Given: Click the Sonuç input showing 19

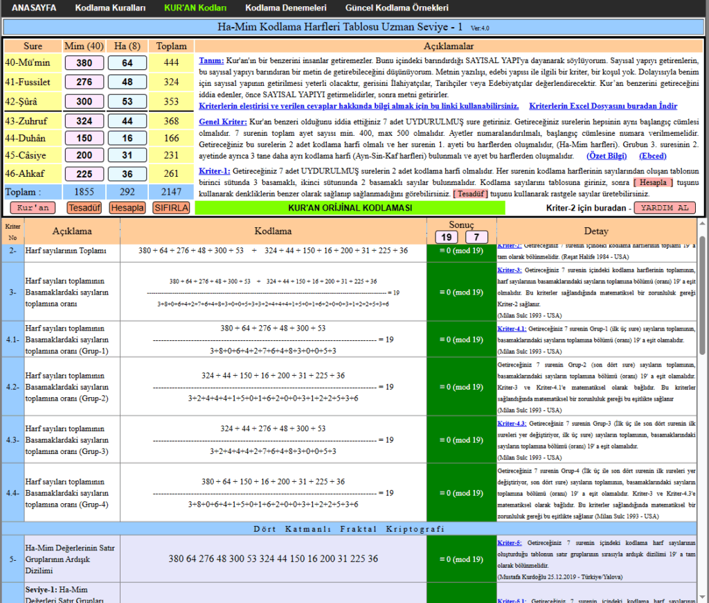Looking at the screenshot, I should (447, 237).
